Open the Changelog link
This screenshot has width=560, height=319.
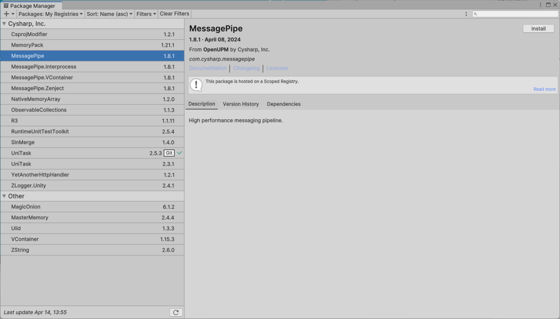[246, 68]
